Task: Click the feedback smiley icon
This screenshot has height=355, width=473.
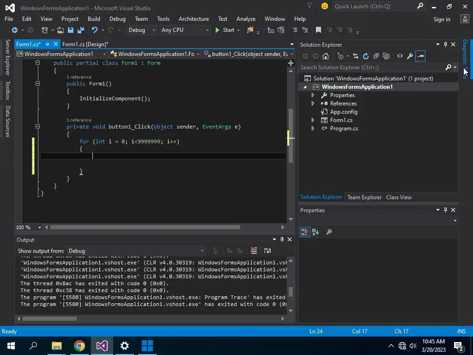Action: 325,6
